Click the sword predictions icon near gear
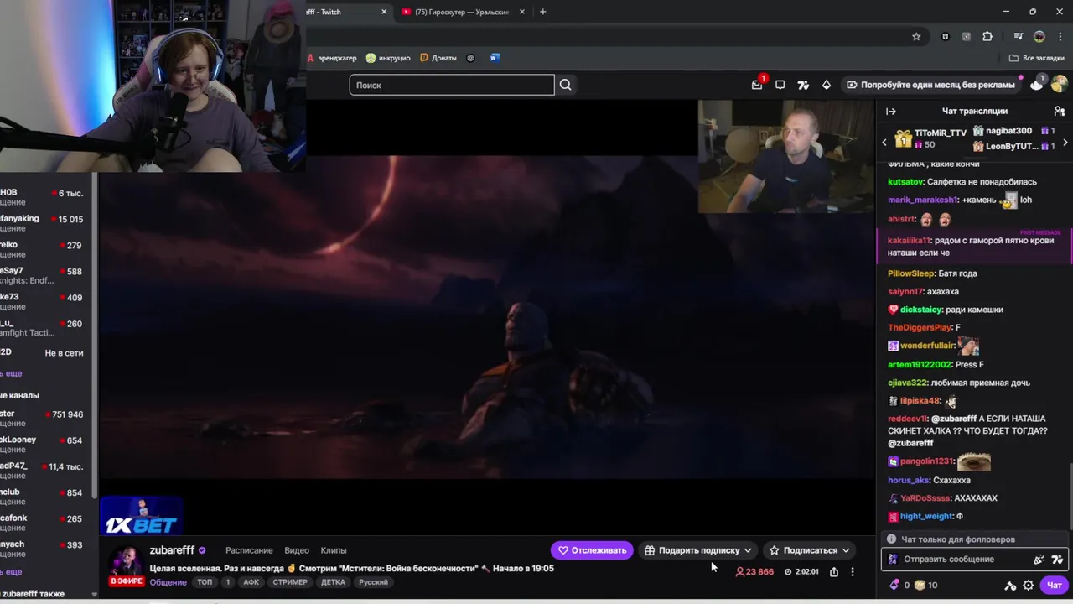The height and width of the screenshot is (604, 1073). pyautogui.click(x=1011, y=586)
